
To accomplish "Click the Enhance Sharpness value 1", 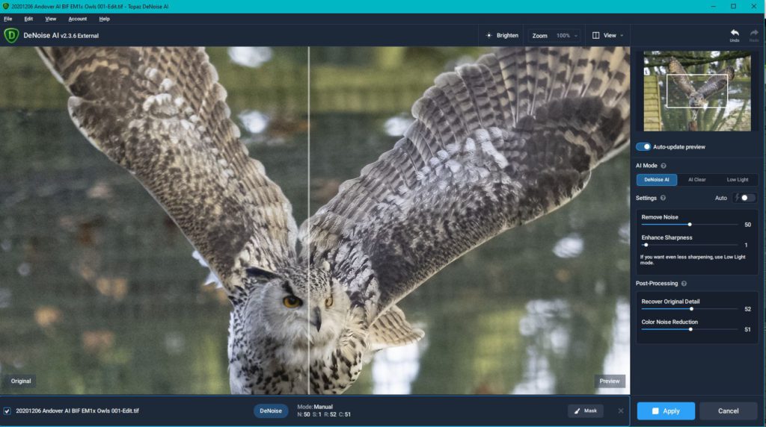I will tap(746, 245).
